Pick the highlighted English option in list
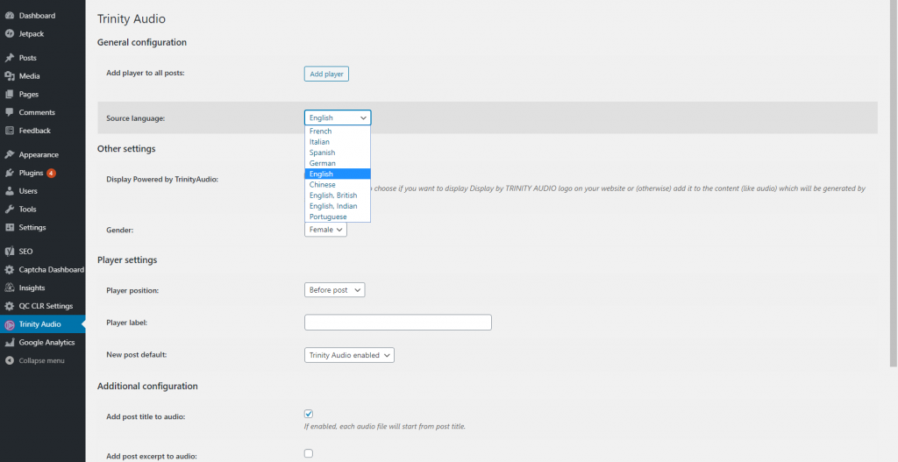The width and height of the screenshot is (898, 462). click(338, 174)
